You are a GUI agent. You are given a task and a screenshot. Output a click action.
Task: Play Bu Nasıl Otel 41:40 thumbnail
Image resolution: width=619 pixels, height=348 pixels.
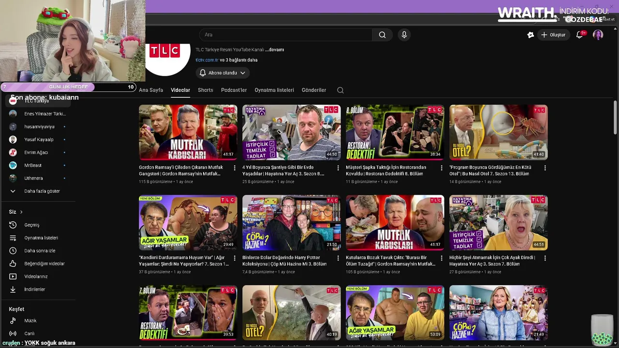click(x=499, y=132)
